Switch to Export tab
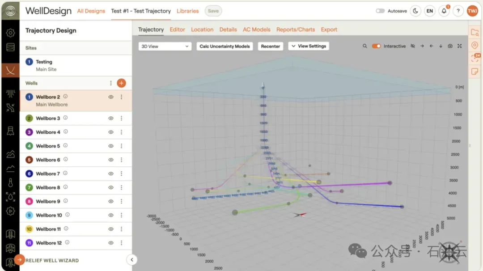Screen dimensions: 483x271 point(329,30)
